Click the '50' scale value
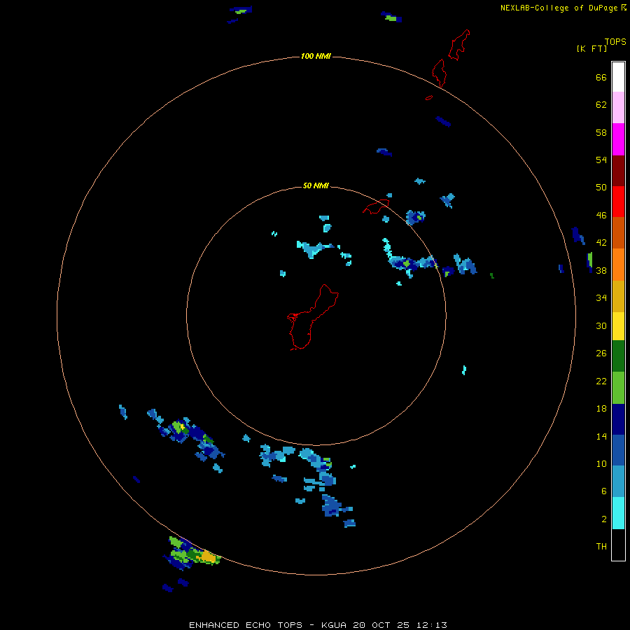Viewport: 630px width, 630px height. click(x=601, y=188)
